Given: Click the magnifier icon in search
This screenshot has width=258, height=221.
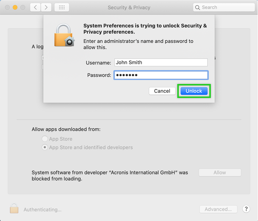Looking at the screenshot, I should [x=198, y=7].
